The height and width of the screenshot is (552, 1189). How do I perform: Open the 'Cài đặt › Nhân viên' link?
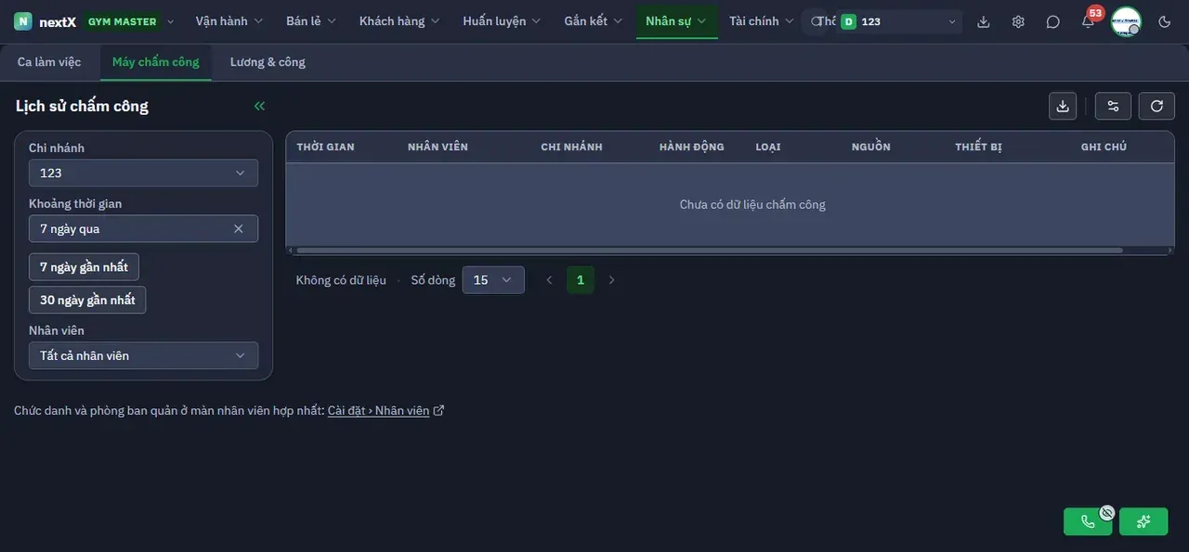click(x=385, y=411)
